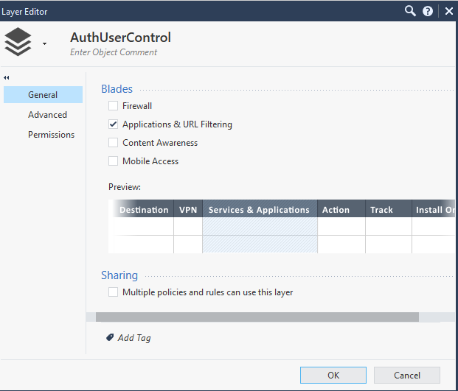
Task: Select the General tab in sidebar
Action: pyautogui.click(x=43, y=95)
